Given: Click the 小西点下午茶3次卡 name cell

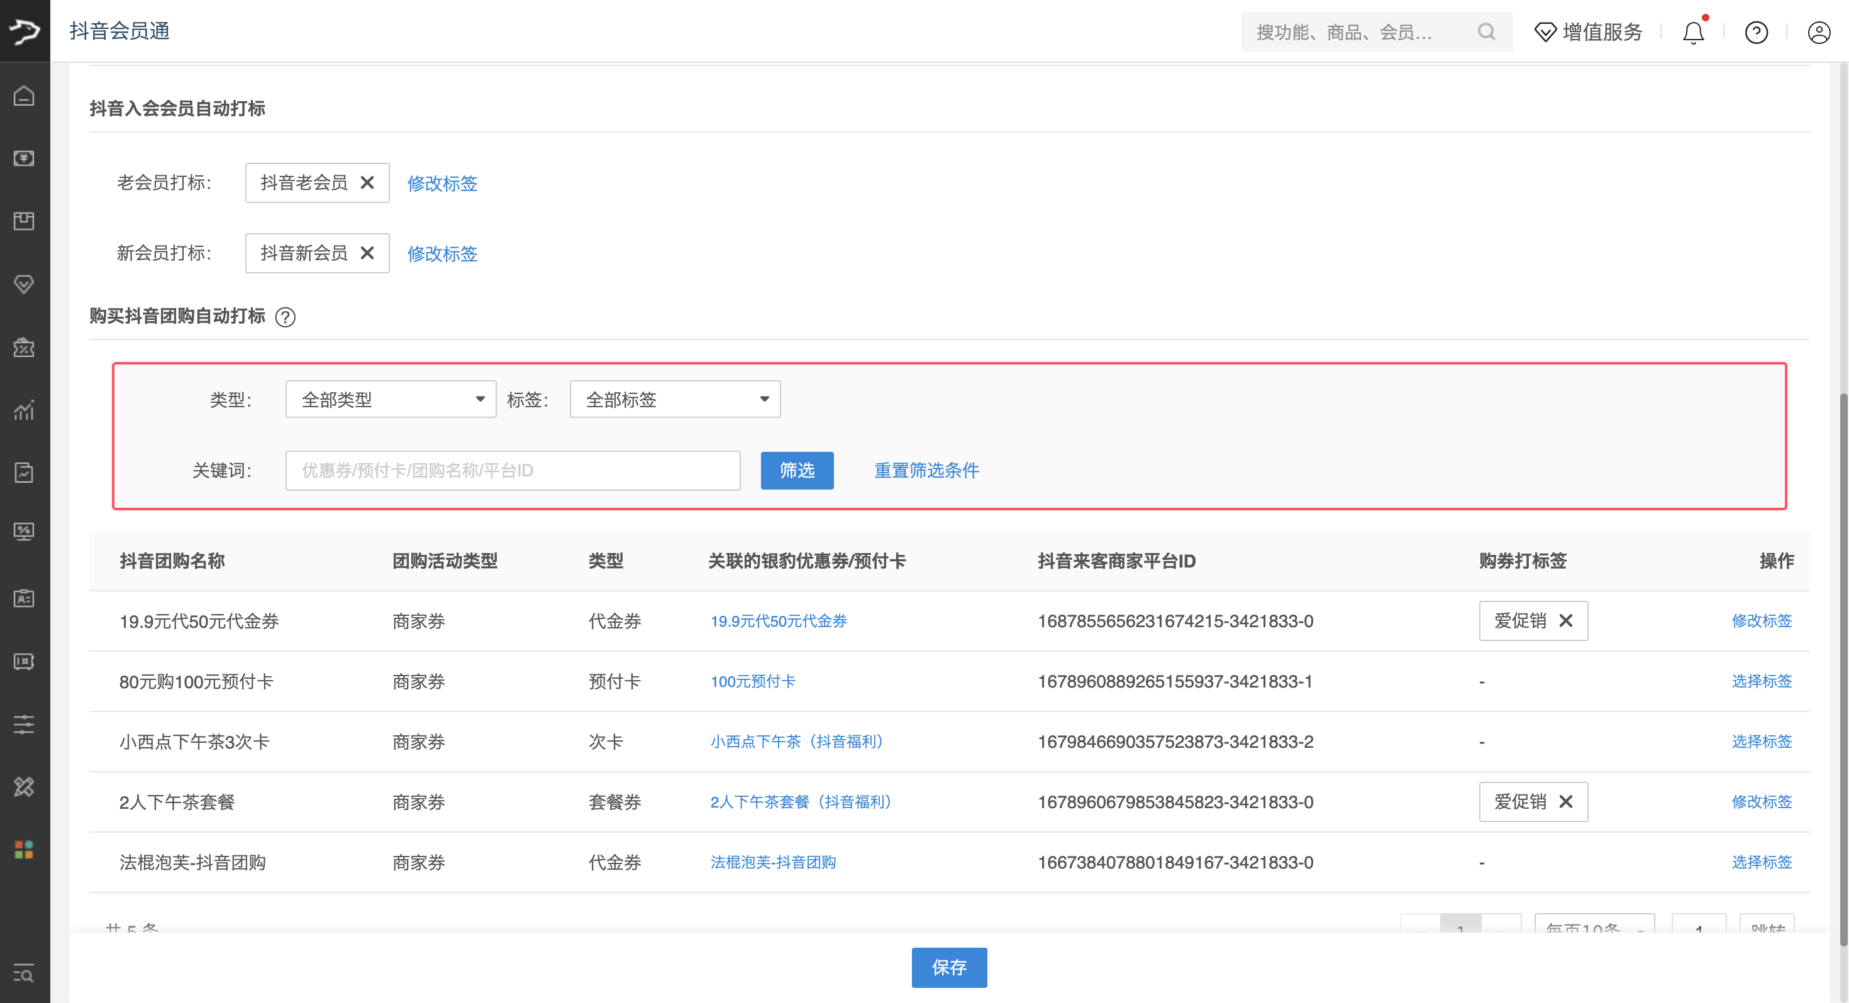Looking at the screenshot, I should tap(194, 741).
